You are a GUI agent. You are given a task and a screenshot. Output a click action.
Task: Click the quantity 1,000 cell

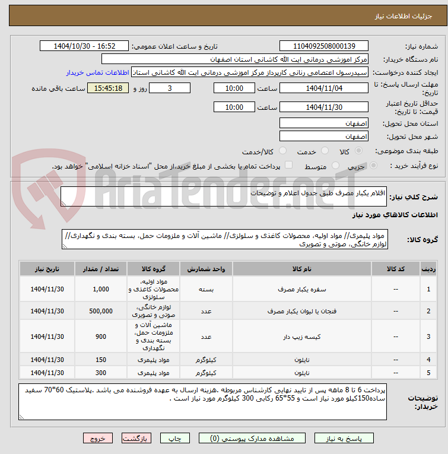[101, 289]
